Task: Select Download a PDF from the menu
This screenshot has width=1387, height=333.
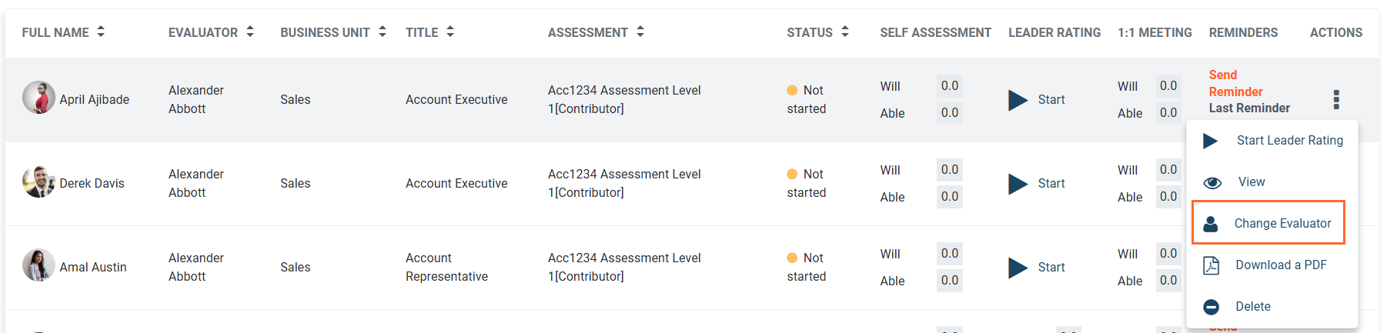Action: (x=1281, y=265)
